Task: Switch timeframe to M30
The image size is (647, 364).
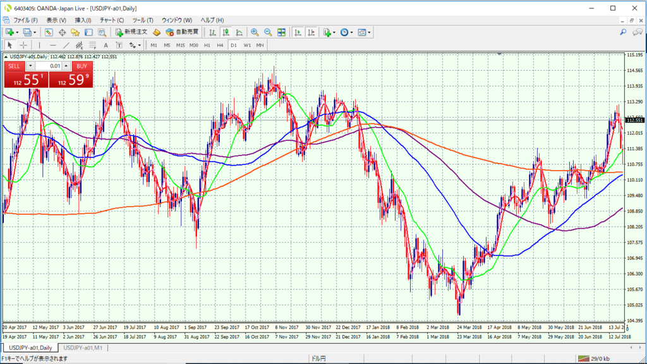Action: pyautogui.click(x=193, y=45)
